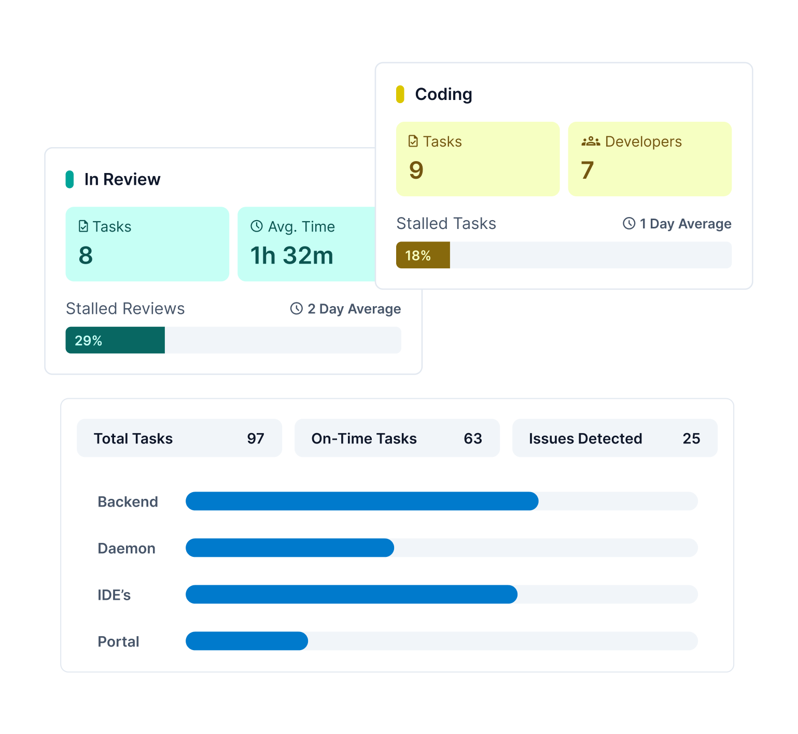Select the clock icon next to Avg. Time

(256, 226)
